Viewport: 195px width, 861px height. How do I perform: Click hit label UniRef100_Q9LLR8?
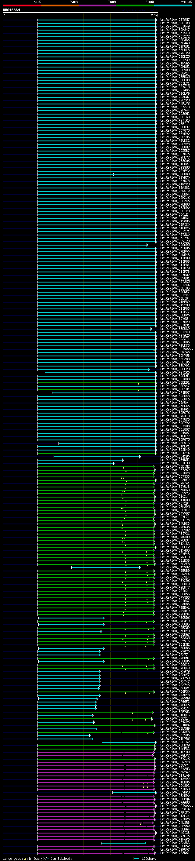click(175, 369)
